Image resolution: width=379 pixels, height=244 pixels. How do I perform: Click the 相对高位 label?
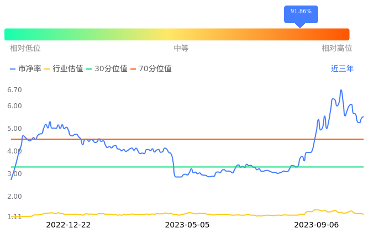coord(336,49)
